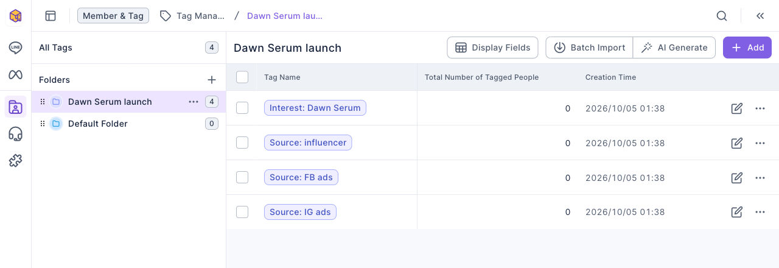Image resolution: width=779 pixels, height=268 pixels.
Task: Click Dawn Serum launch breadcrumb link
Action: (x=285, y=16)
